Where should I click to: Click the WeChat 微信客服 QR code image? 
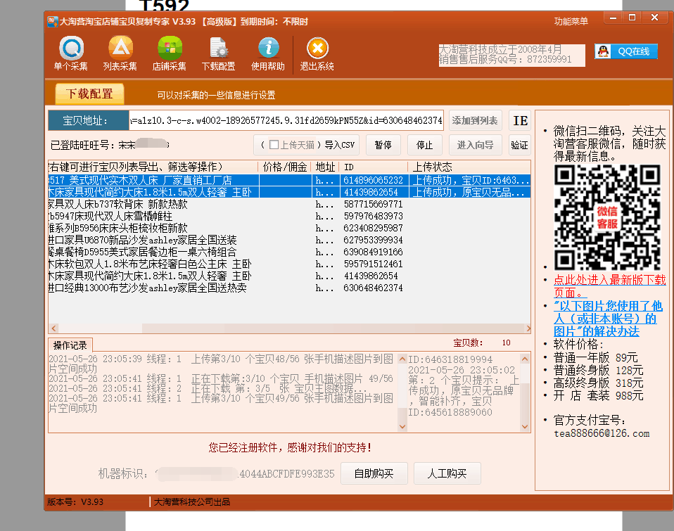coord(607,217)
